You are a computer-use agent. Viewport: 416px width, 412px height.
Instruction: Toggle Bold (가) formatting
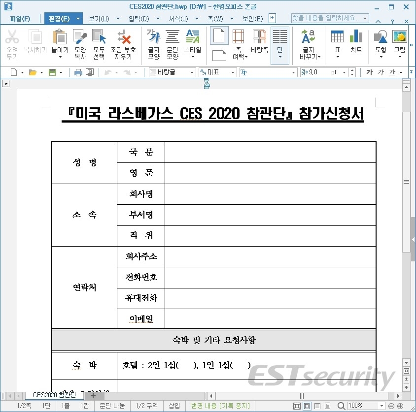(x=369, y=72)
